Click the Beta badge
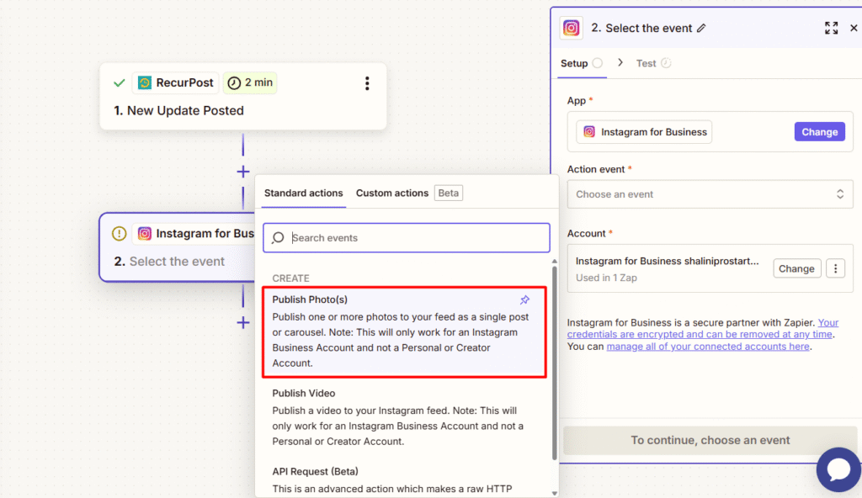This screenshot has height=498, width=862. tap(449, 193)
